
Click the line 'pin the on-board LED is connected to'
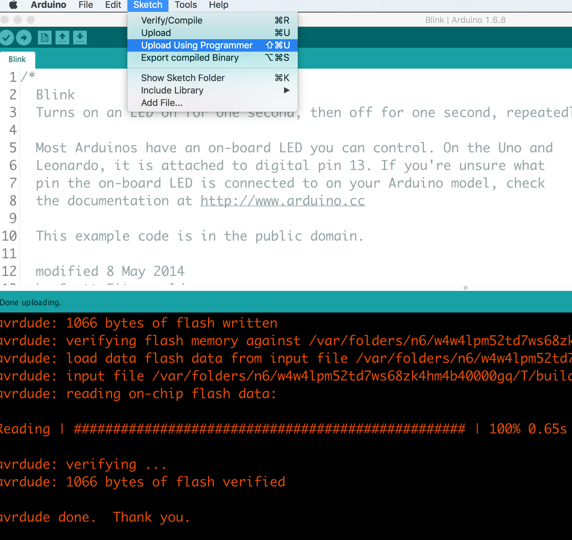(291, 183)
